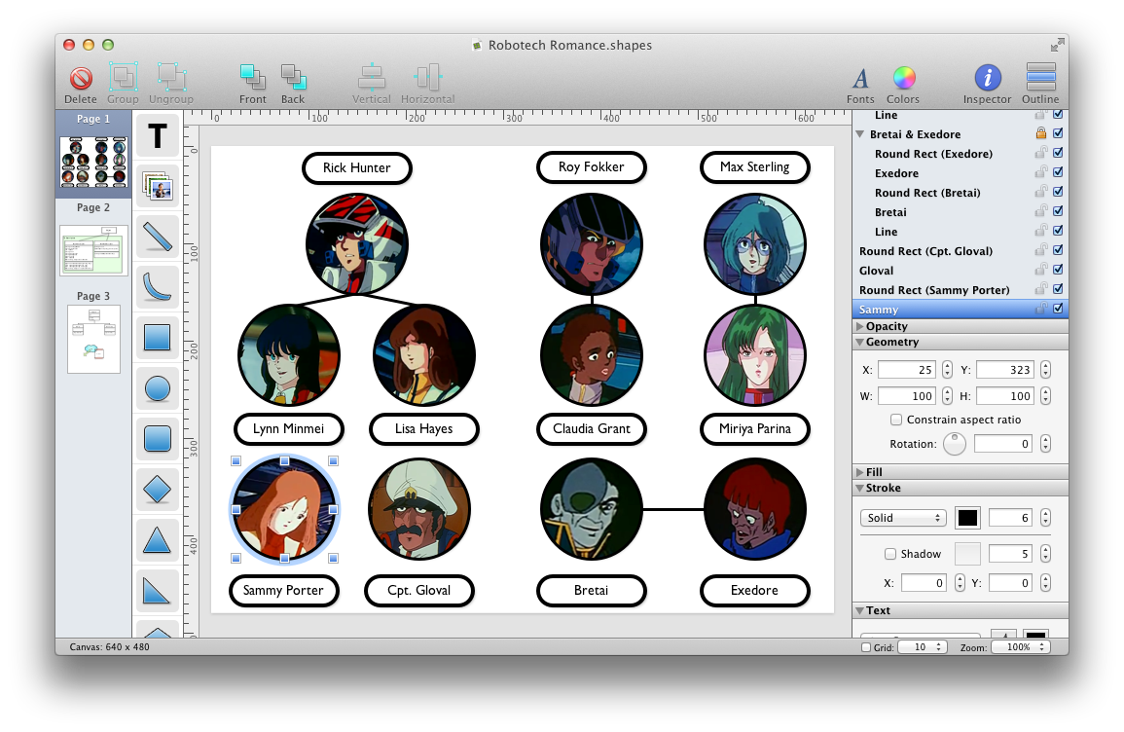This screenshot has width=1124, height=732.
Task: Collapse the Text section
Action: [859, 611]
